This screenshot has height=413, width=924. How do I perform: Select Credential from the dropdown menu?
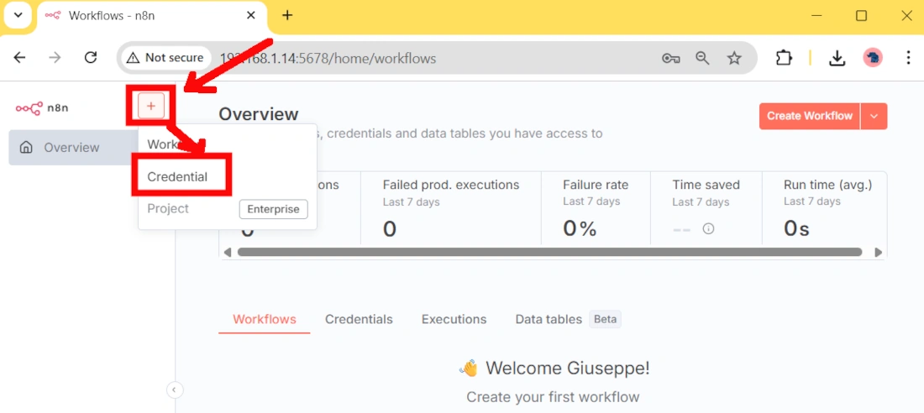click(x=177, y=177)
